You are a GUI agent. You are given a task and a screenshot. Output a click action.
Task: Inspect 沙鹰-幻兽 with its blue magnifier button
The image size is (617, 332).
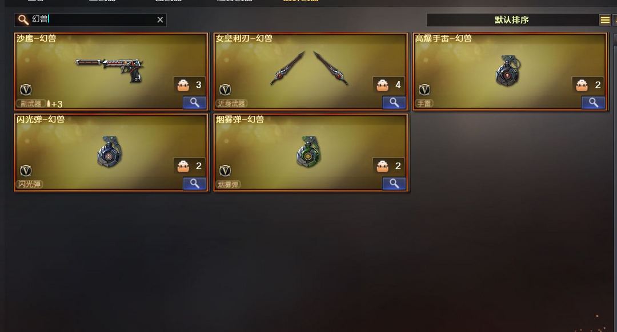[194, 103]
